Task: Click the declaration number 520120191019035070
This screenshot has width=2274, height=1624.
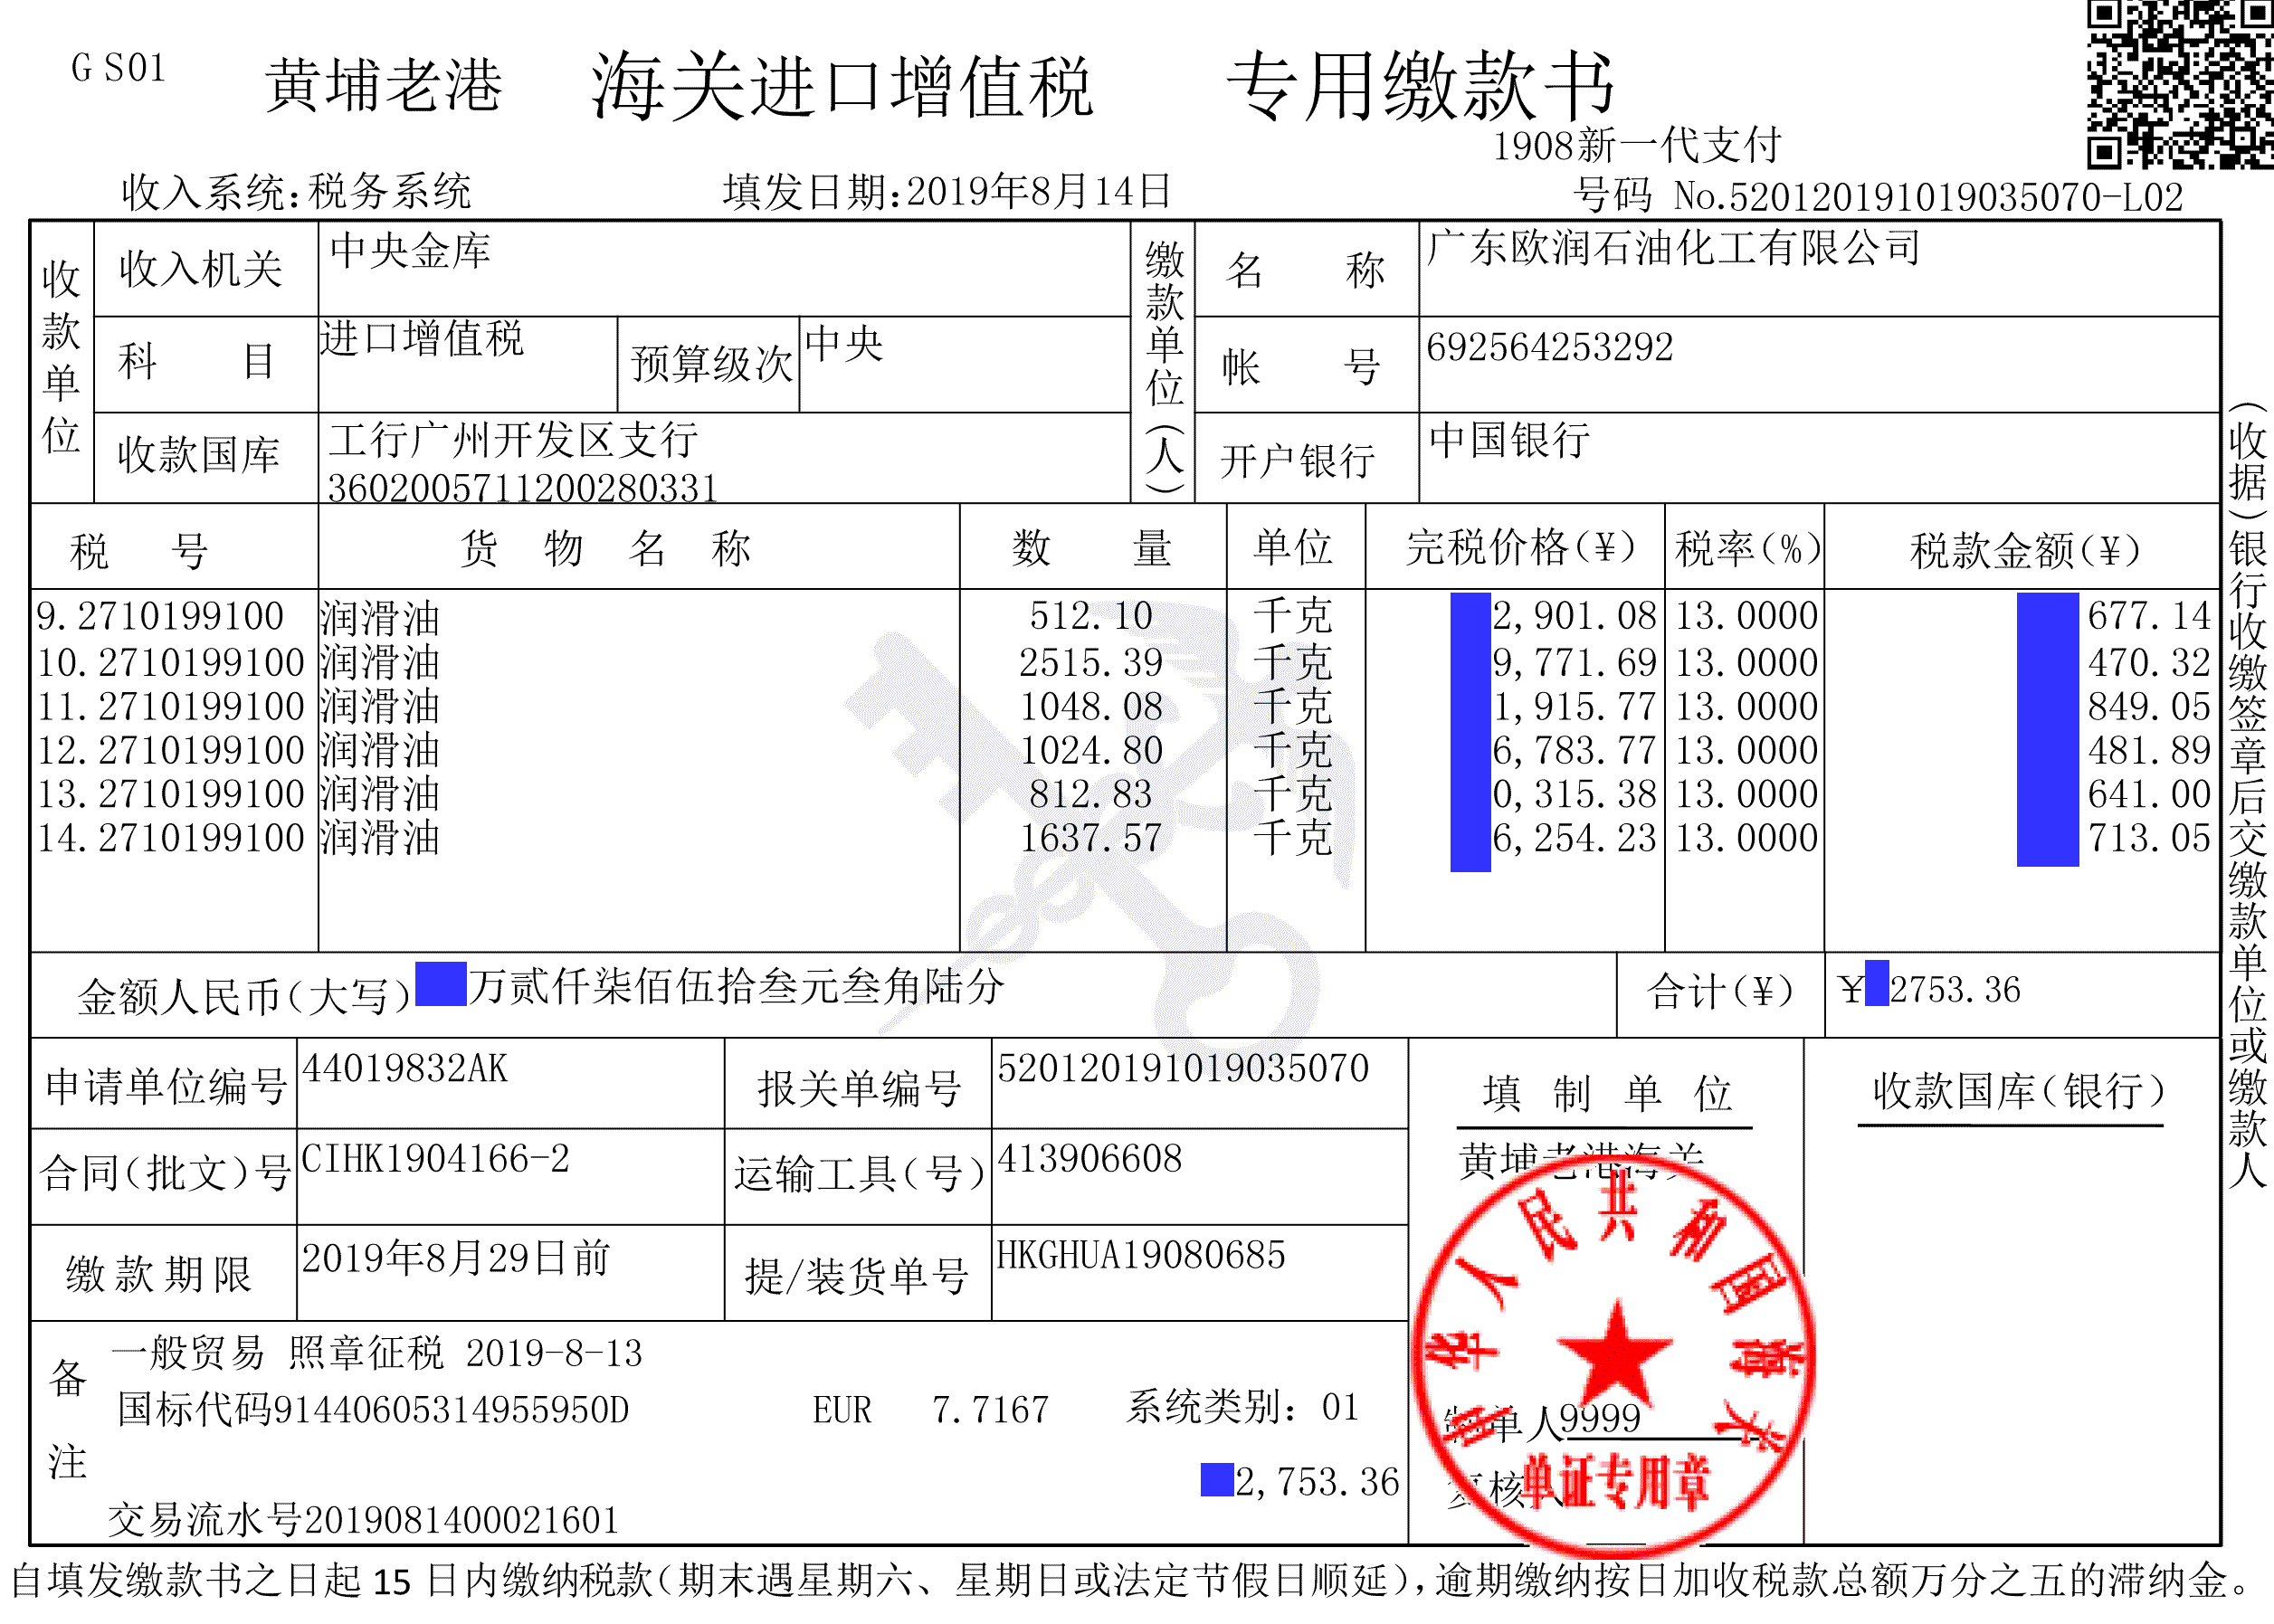Action: click(x=1183, y=1069)
